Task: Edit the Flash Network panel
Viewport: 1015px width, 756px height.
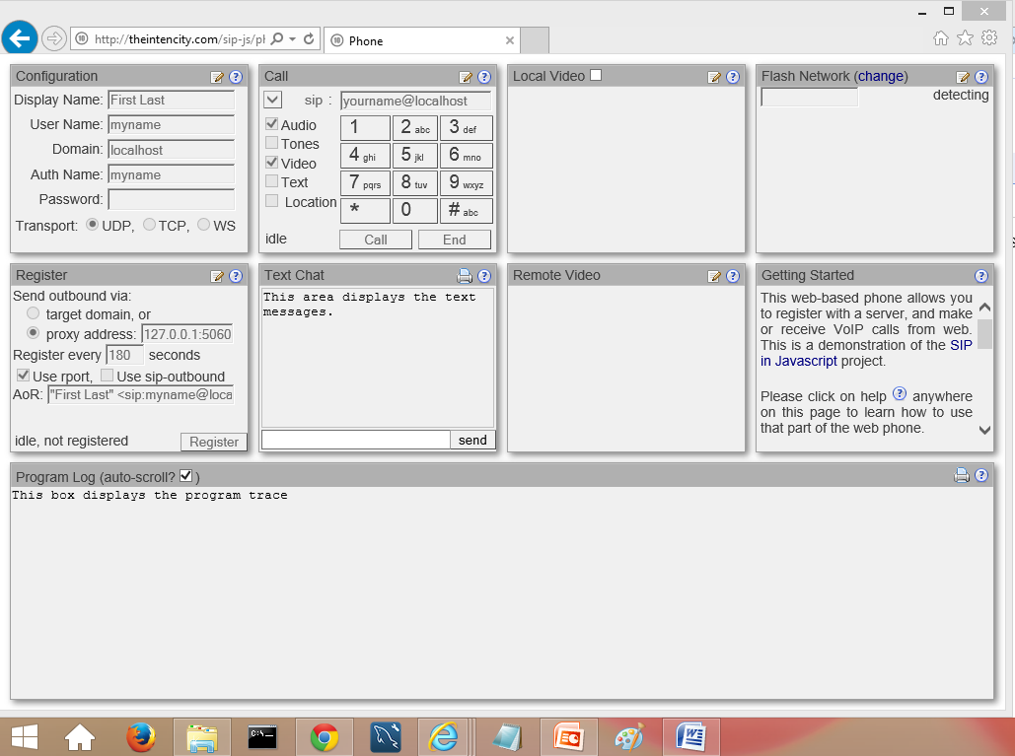Action: point(963,76)
